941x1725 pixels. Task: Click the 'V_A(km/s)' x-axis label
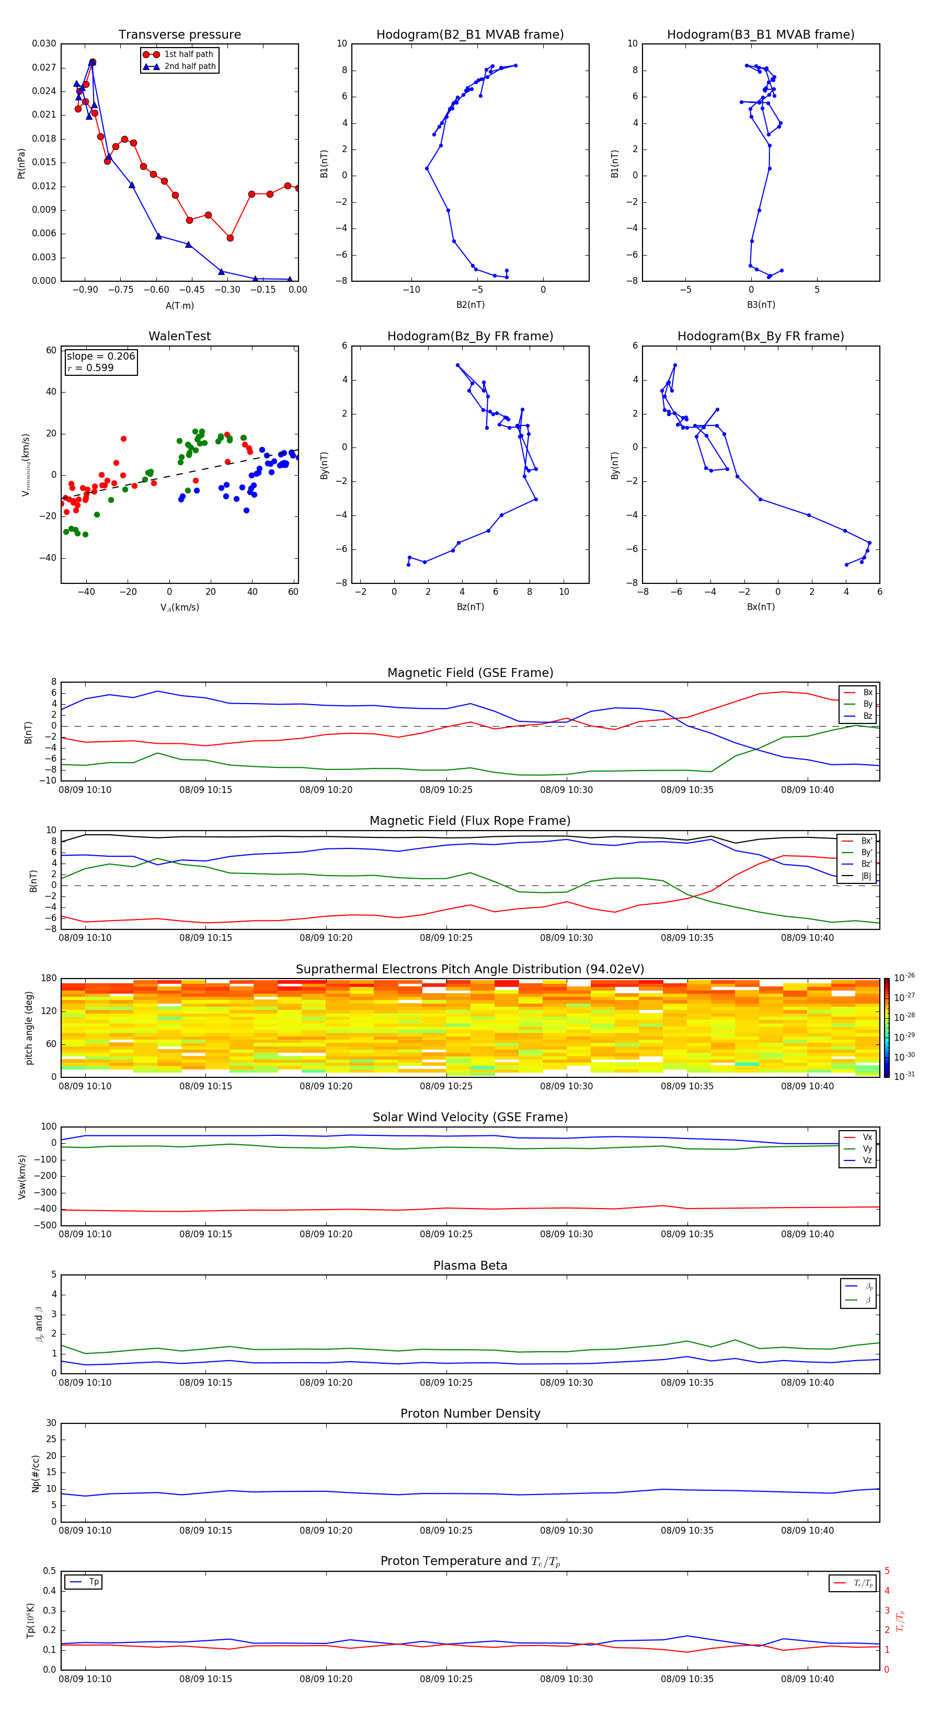pyautogui.click(x=179, y=607)
